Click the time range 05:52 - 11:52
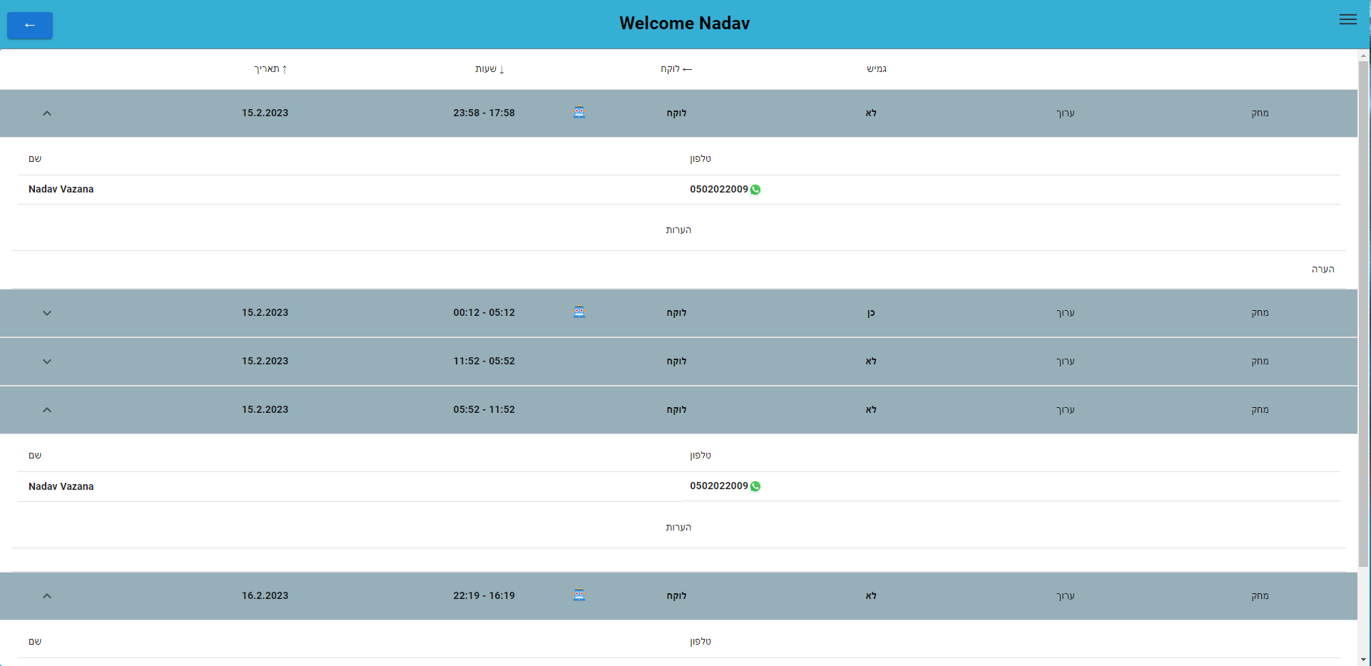The image size is (1371, 666). click(484, 409)
